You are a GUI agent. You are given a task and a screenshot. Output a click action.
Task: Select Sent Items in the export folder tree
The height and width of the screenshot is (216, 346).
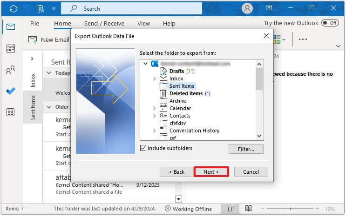[182, 86]
